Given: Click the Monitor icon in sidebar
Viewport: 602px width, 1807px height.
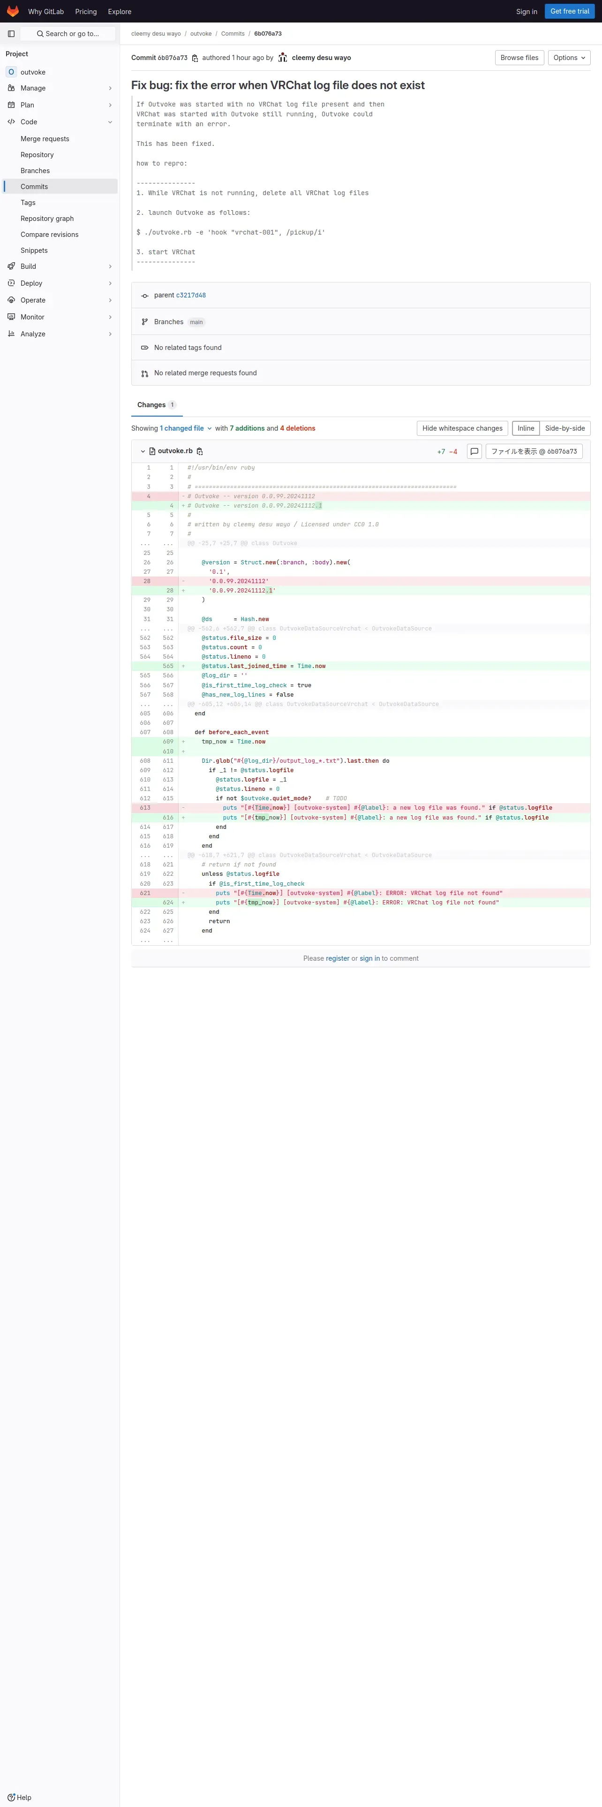Looking at the screenshot, I should click(x=11, y=317).
